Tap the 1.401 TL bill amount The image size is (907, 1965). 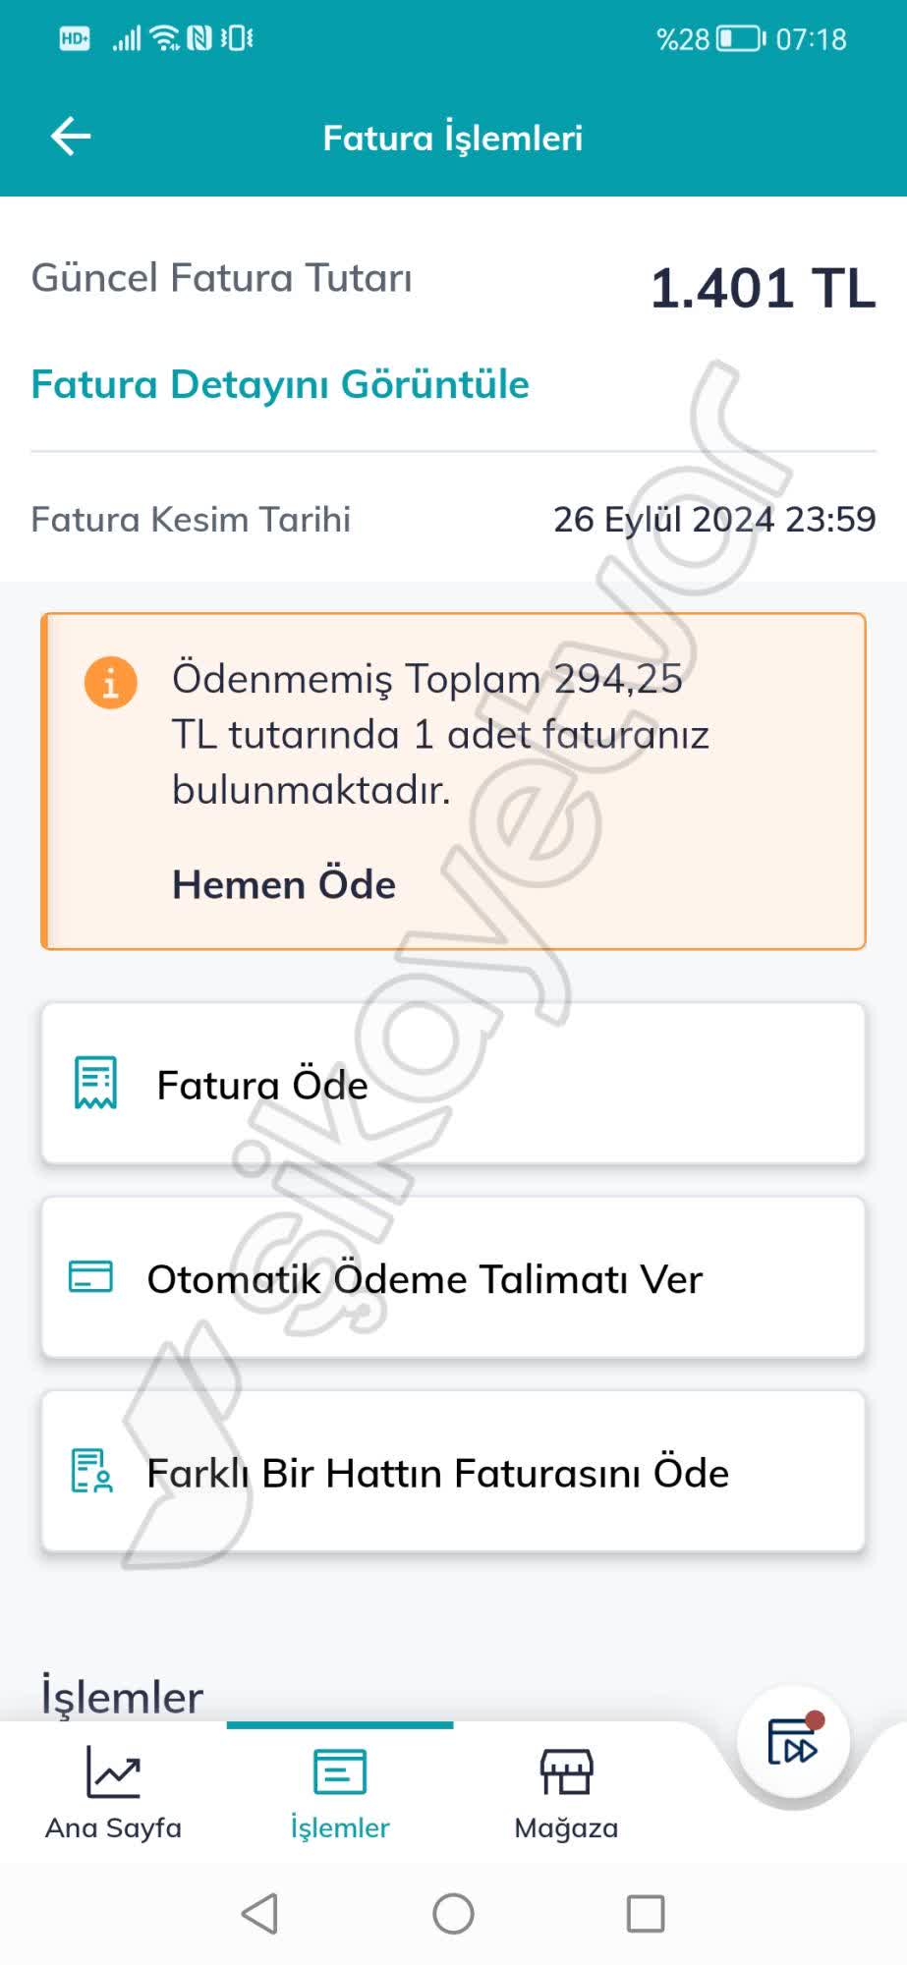point(763,288)
